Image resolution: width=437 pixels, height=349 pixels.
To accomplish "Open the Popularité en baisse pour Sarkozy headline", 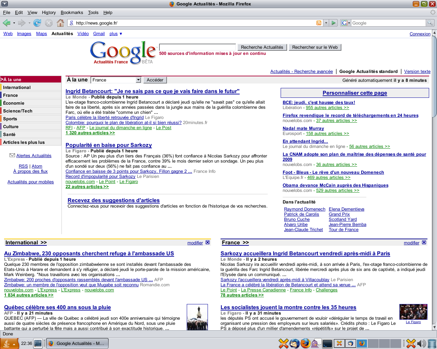I will [x=109, y=145].
